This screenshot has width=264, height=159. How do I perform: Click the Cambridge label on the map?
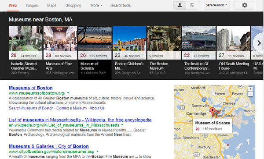point(196,113)
